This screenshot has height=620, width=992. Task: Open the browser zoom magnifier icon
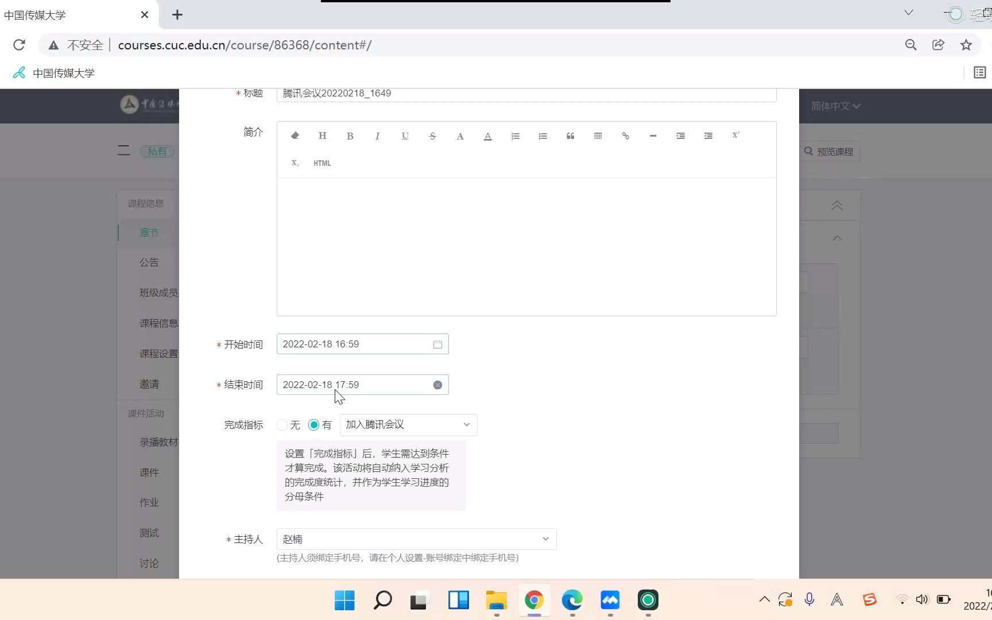pos(910,45)
